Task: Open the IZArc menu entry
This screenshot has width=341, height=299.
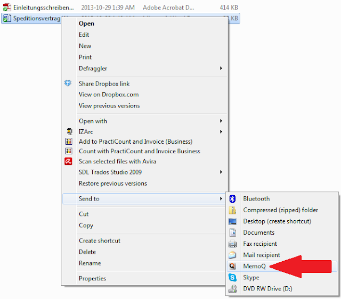Action: click(86, 132)
